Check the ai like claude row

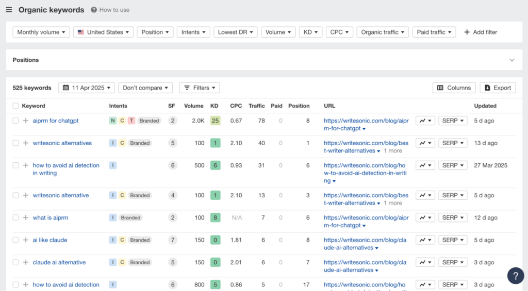15,240
